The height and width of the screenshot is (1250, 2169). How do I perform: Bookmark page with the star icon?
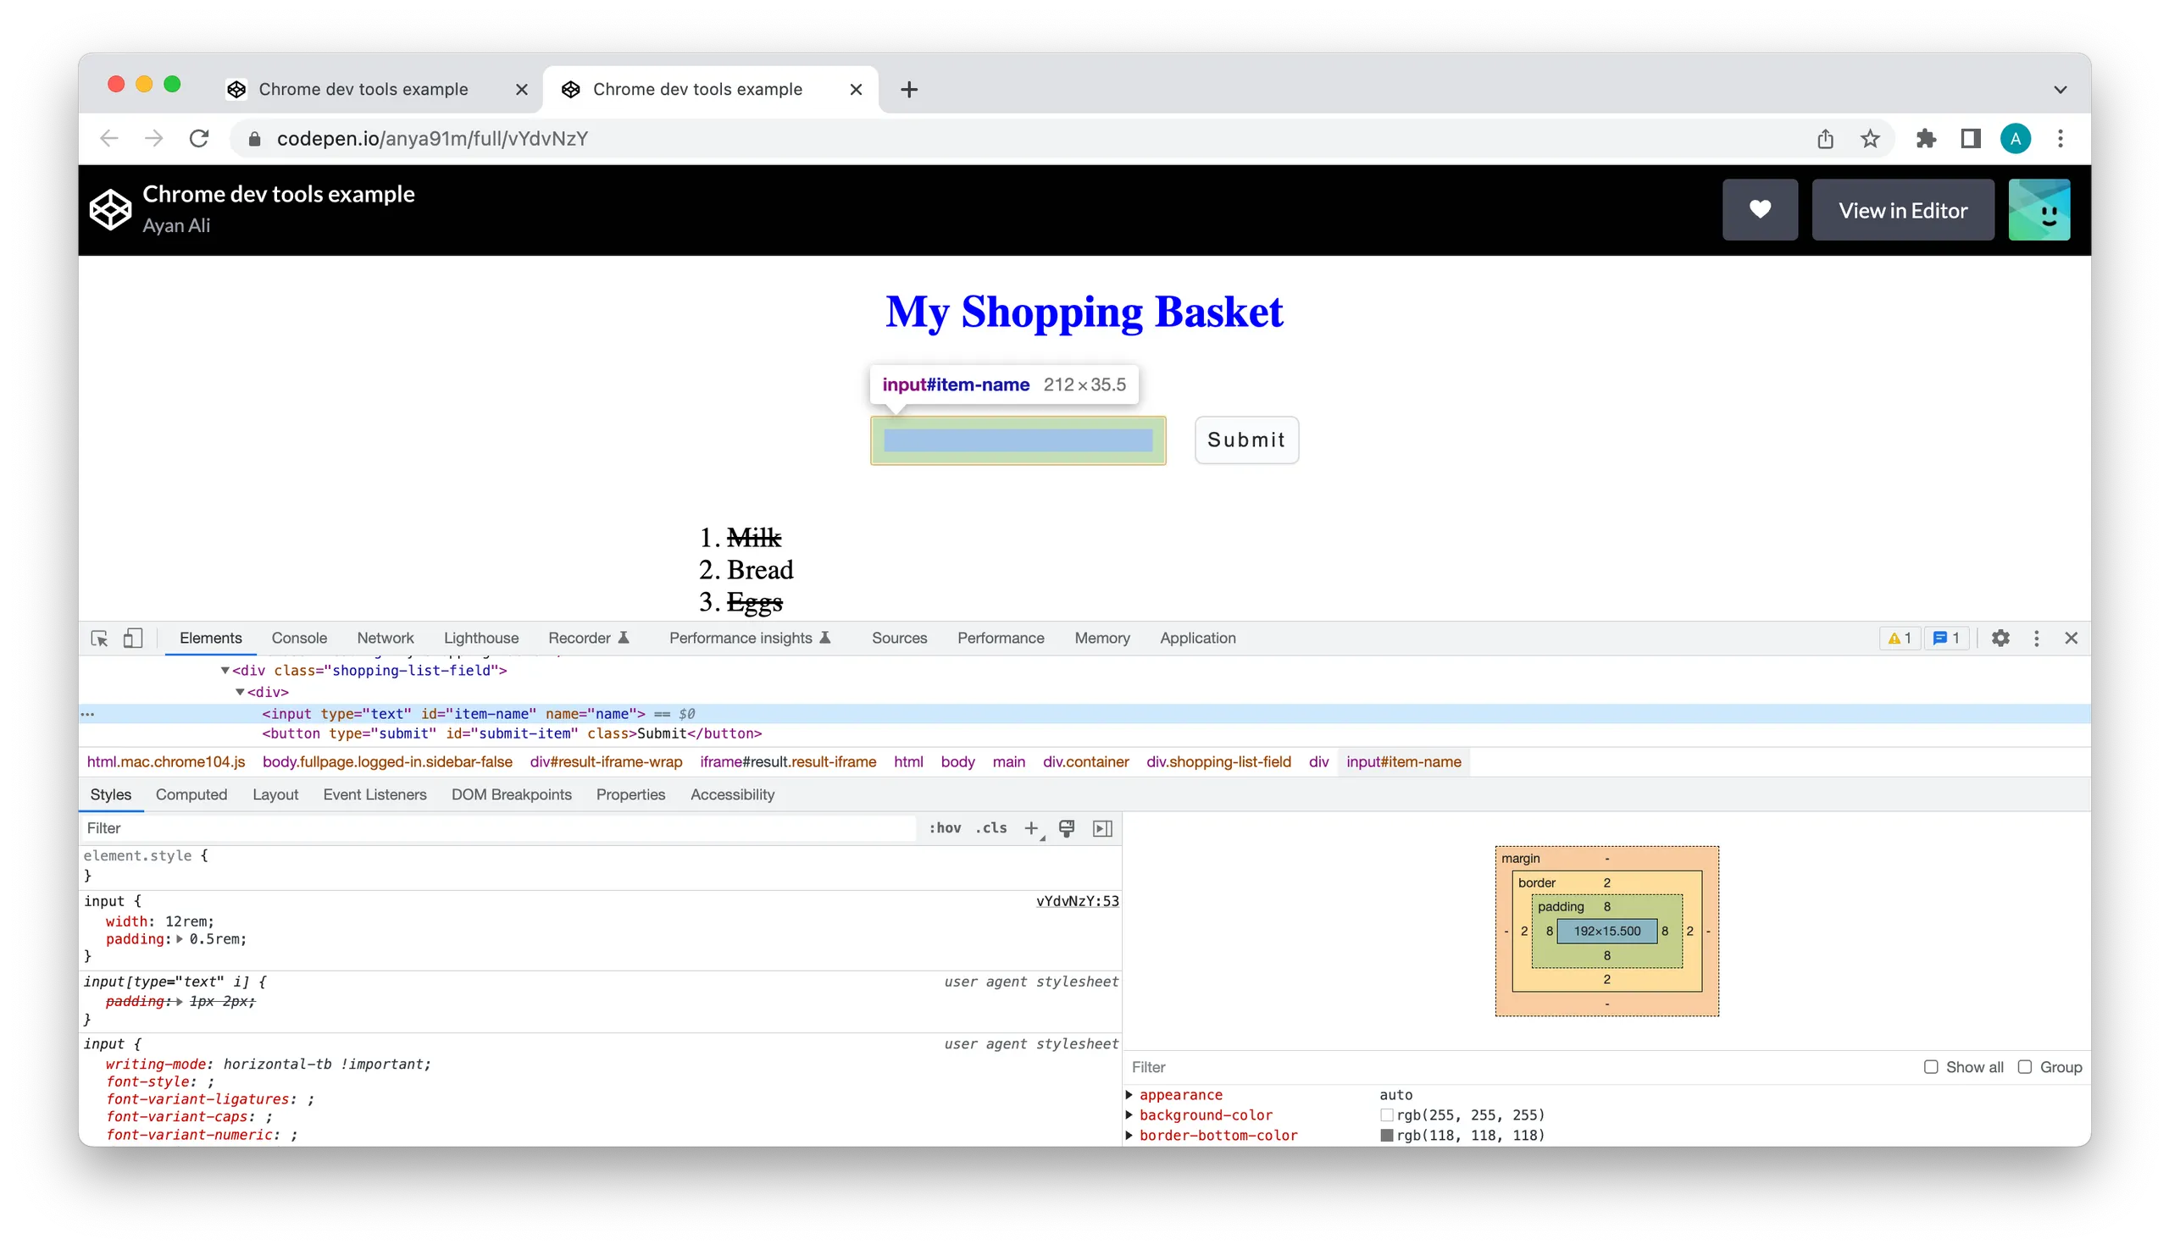(1869, 138)
